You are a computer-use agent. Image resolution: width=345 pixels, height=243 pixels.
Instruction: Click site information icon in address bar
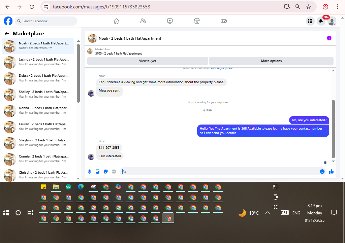pos(46,7)
